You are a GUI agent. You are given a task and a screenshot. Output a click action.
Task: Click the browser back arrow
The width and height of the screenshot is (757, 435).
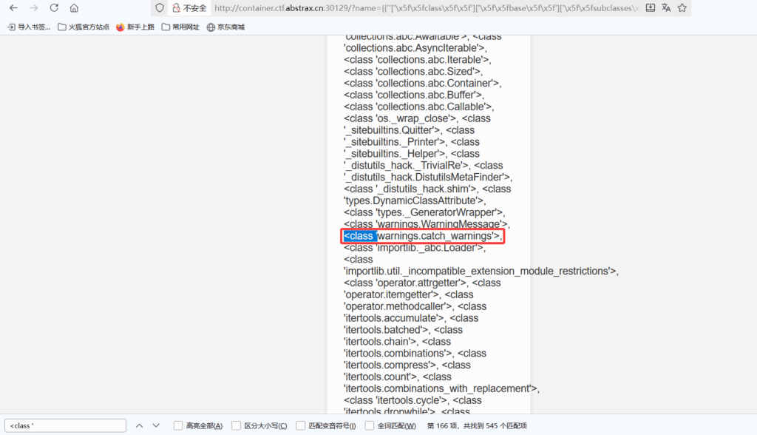tap(13, 8)
